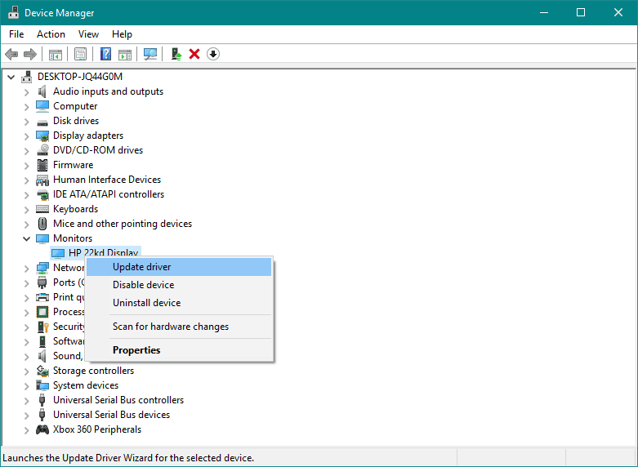This screenshot has height=467, width=638.
Task: Open the File menu
Action: (x=16, y=34)
